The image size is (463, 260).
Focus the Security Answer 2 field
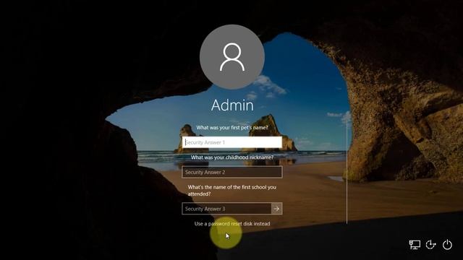click(x=232, y=172)
